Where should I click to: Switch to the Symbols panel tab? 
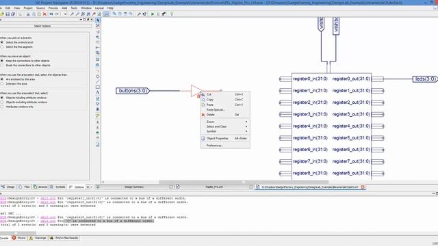pyautogui.click(x=57, y=187)
